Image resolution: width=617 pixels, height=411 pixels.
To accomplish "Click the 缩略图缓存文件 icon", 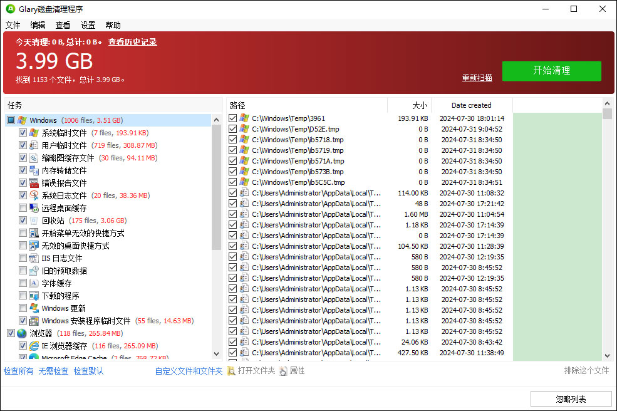I will (34, 158).
